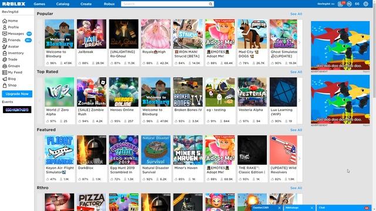Screen dimensions: 376x211
Task: Open the notifications icon with red badge
Action: pos(340,4)
